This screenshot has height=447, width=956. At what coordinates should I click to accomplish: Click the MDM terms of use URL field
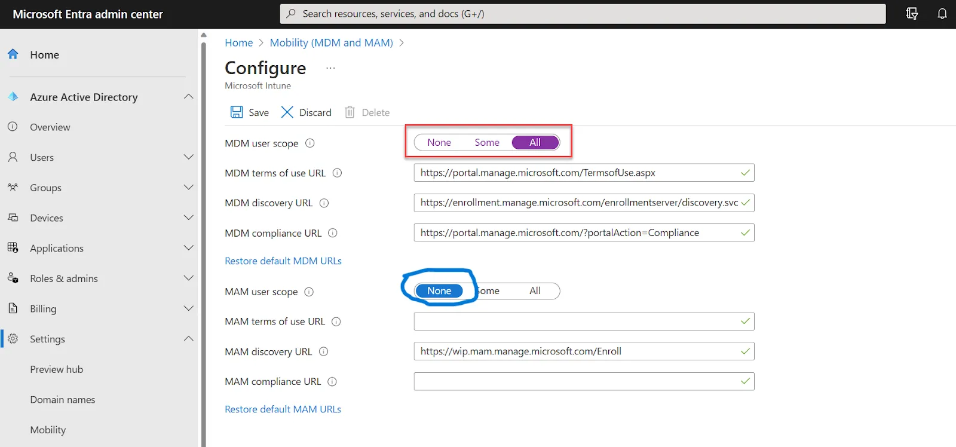point(584,173)
